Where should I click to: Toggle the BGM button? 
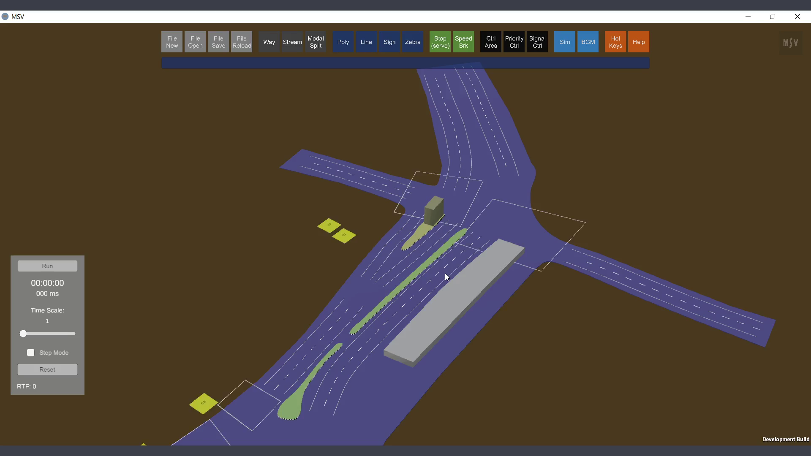(x=588, y=42)
